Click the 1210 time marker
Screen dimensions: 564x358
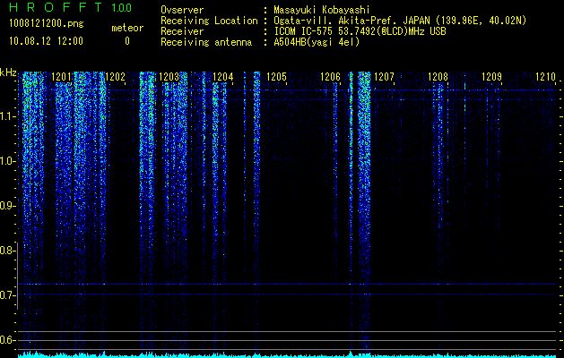546,77
